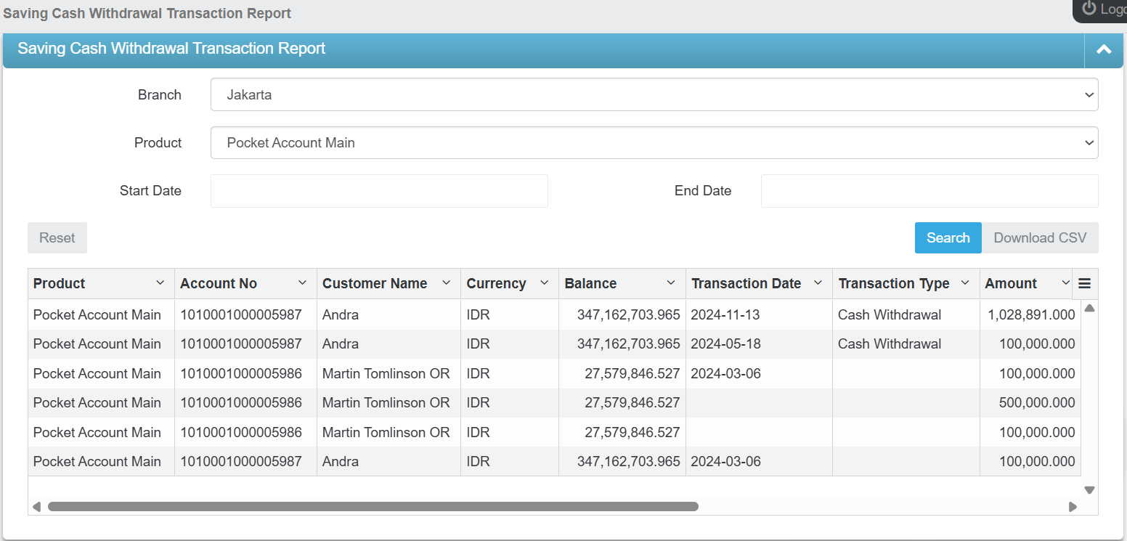This screenshot has height=541, width=1127.
Task: Click the End Date input field
Action: pyautogui.click(x=929, y=191)
